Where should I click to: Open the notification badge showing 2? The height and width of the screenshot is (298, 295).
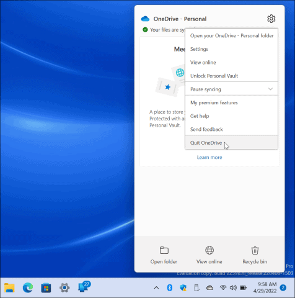[x=283, y=287]
